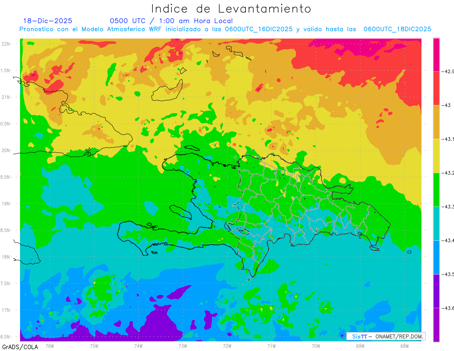
Task: Click the legend value '-43.4'
Action: point(448,240)
